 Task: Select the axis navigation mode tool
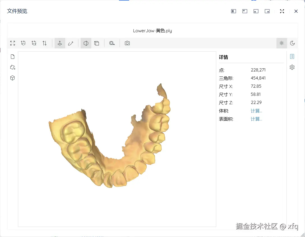pos(60,43)
